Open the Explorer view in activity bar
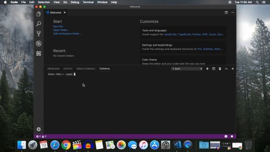Viewport: 270px width, 152px height. [38, 14]
